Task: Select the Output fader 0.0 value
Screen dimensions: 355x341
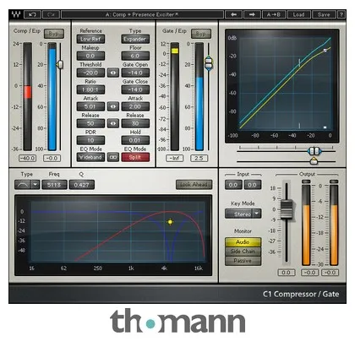Action: pos(286,273)
